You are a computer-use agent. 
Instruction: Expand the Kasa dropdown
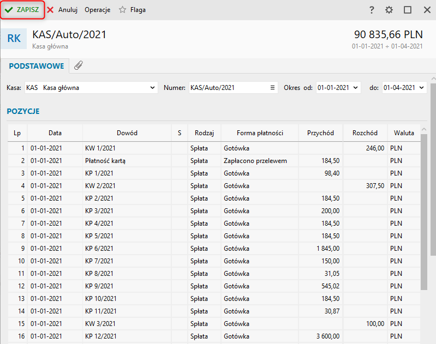coord(152,88)
